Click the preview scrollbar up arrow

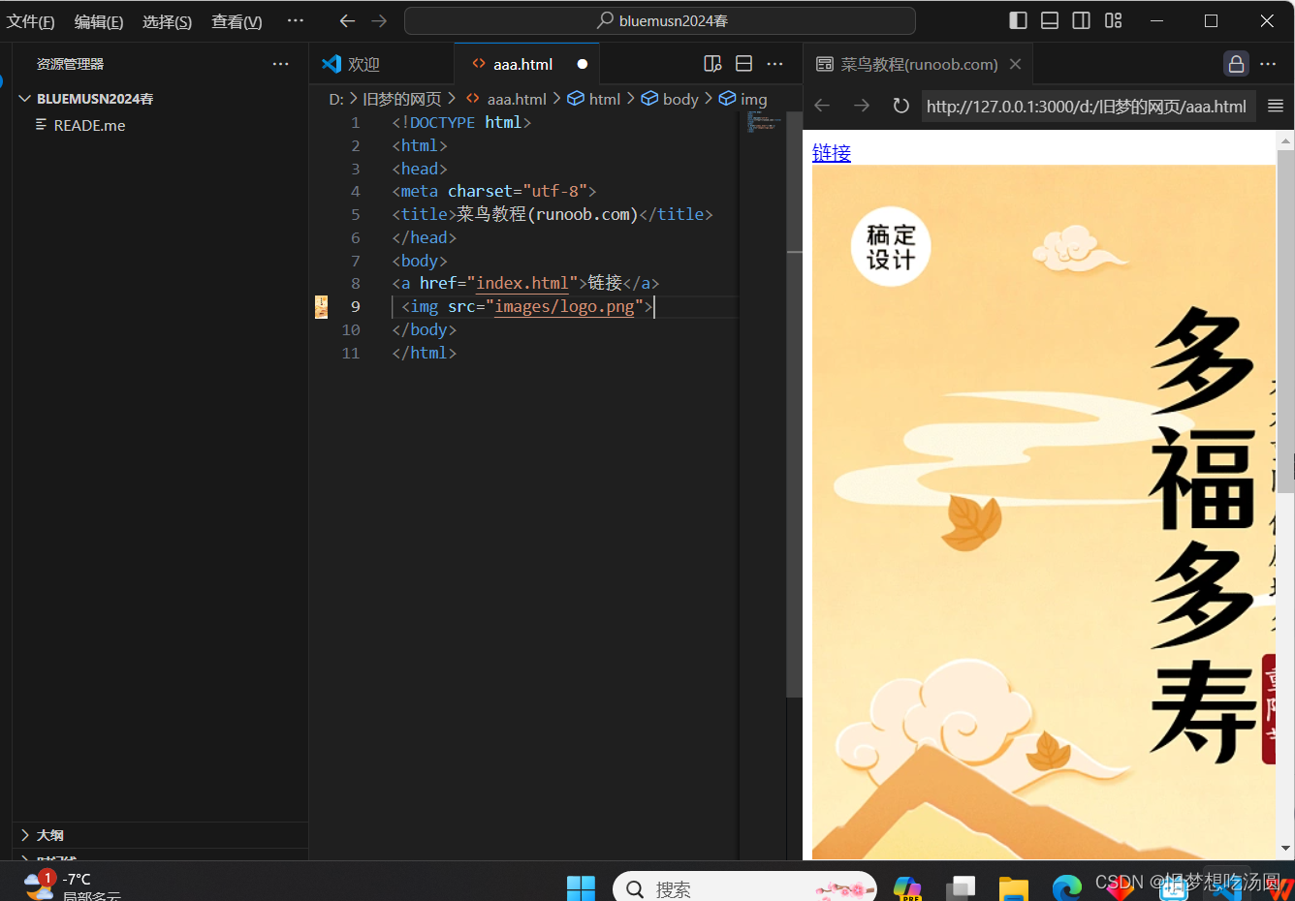(x=1285, y=140)
